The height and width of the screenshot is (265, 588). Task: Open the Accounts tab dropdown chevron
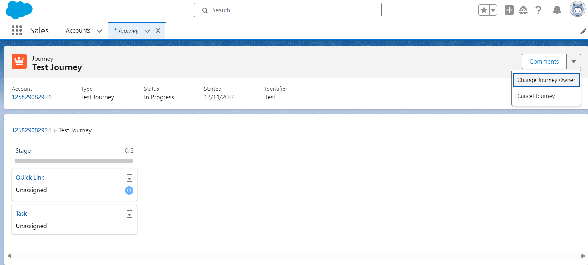pyautogui.click(x=99, y=31)
